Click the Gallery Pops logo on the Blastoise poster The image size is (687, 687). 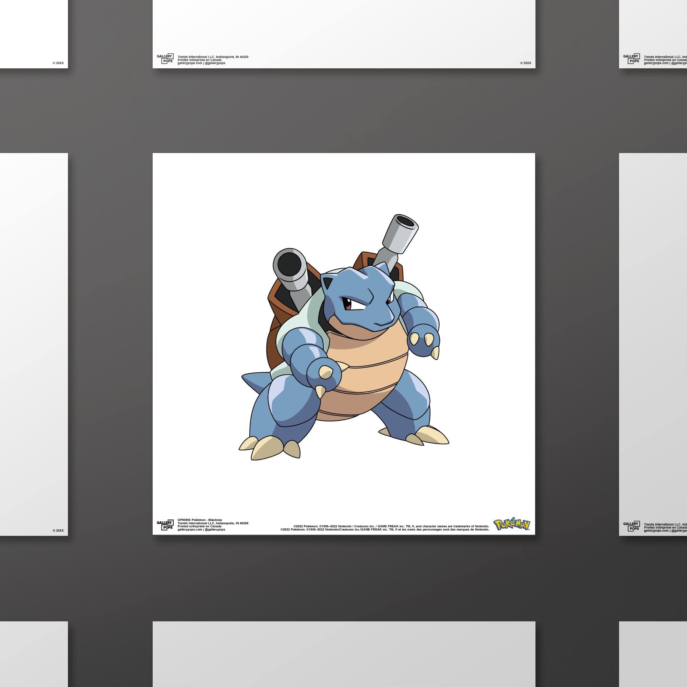[165, 525]
